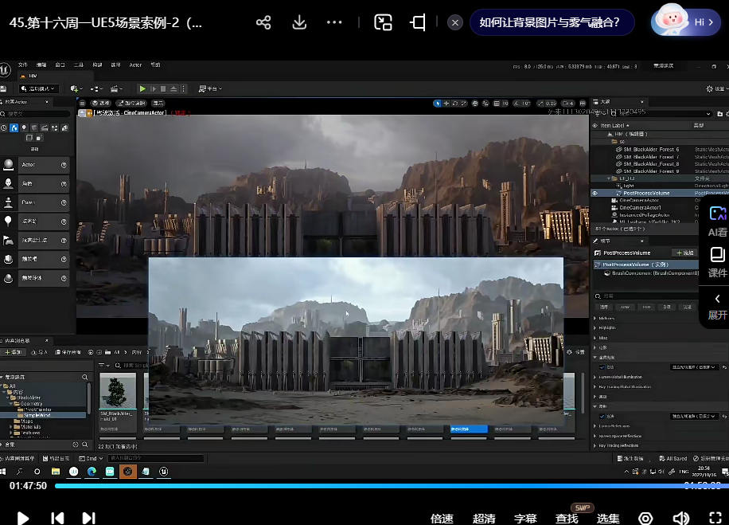This screenshot has height=525, width=729.
Task: Mute the video with the speaker icon
Action: click(680, 518)
